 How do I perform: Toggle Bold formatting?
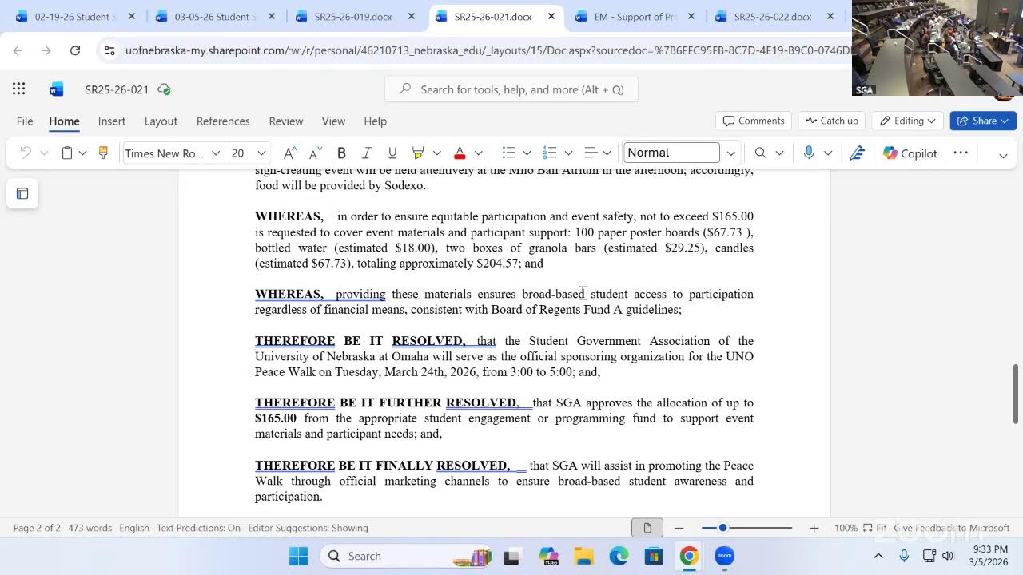341,153
